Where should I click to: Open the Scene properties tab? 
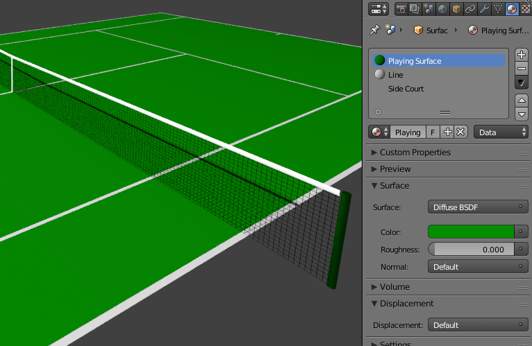point(429,9)
